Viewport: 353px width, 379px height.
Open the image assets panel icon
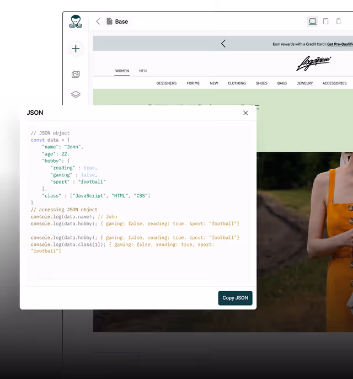tap(76, 74)
